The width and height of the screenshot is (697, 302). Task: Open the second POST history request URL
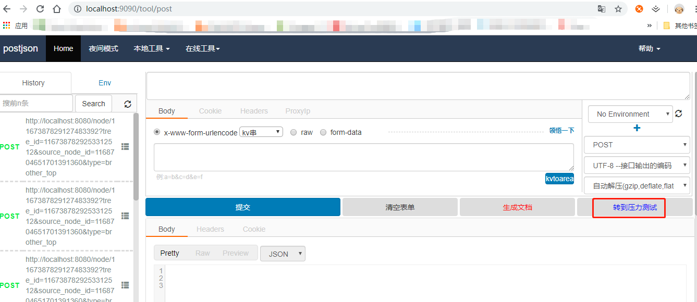70,216
